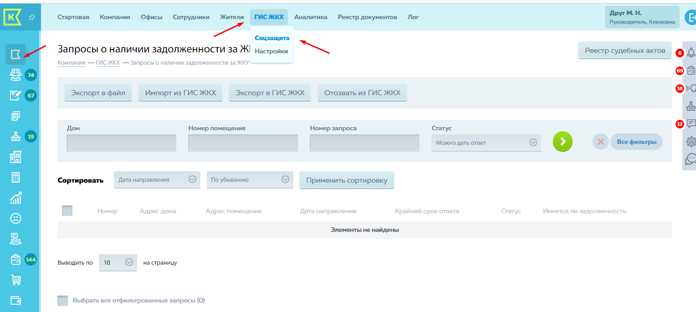Click the logout icon at top right
This screenshot has width=696, height=312.
690,17
